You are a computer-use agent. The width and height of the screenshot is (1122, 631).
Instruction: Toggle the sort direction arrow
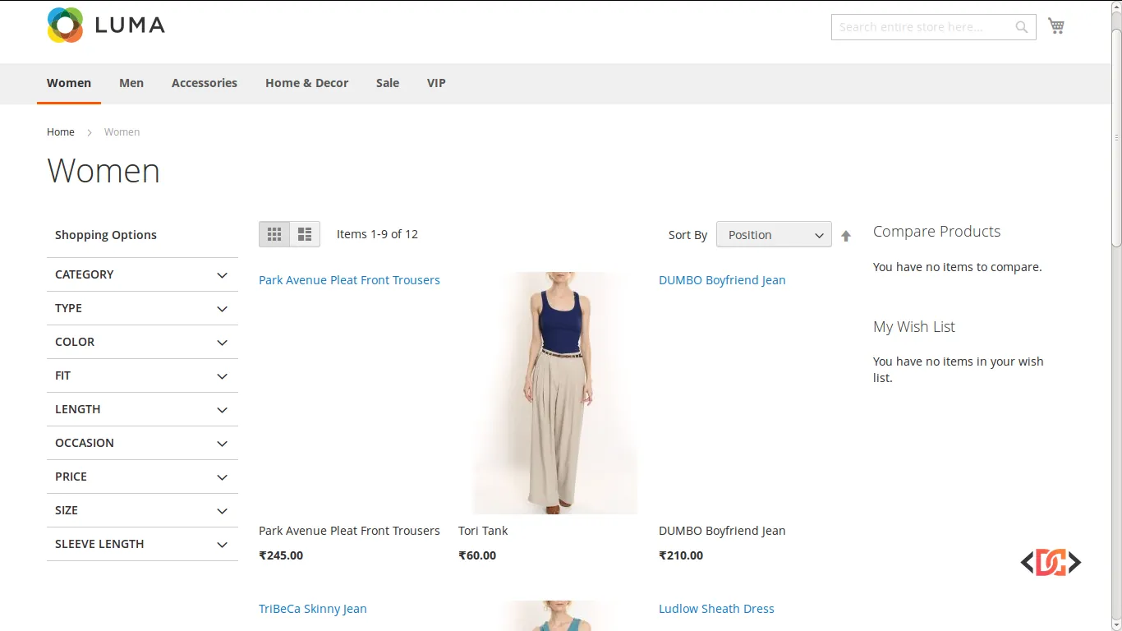point(846,236)
